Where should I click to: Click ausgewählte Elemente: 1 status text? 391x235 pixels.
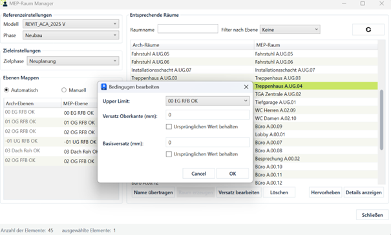tap(89, 230)
